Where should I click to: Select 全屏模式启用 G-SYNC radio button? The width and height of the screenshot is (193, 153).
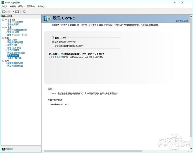[53, 42]
